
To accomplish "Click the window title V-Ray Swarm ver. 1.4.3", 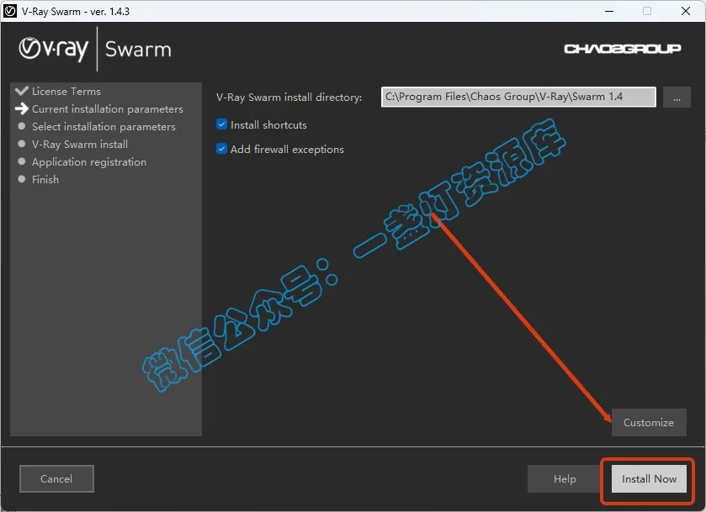I will click(x=76, y=11).
